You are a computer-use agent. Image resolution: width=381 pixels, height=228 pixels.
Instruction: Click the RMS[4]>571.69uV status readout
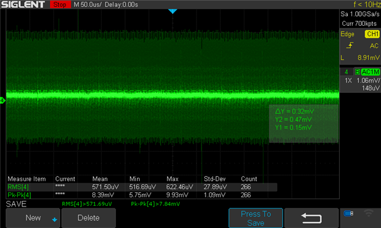[x=87, y=204]
